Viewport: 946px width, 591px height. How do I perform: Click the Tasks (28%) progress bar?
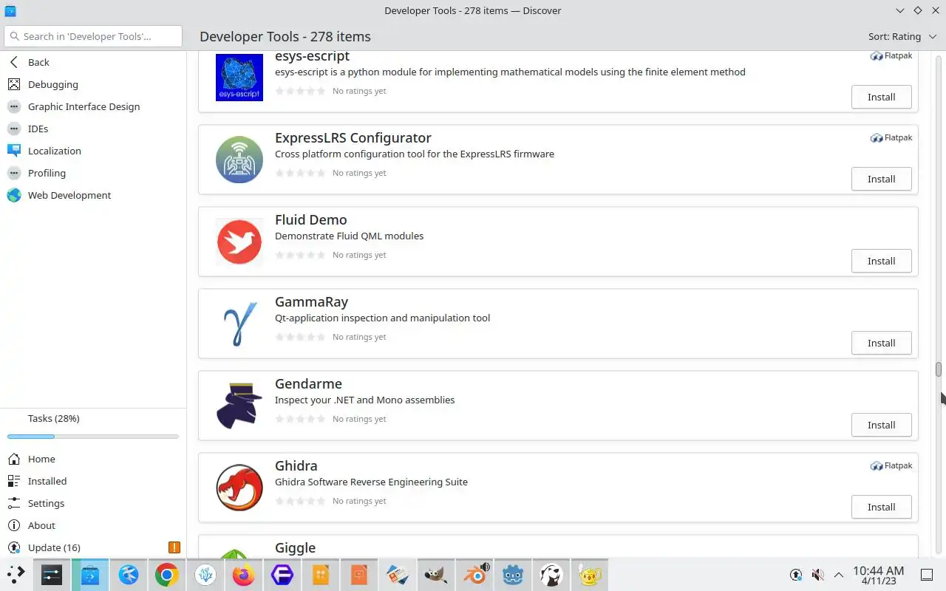tap(93, 437)
